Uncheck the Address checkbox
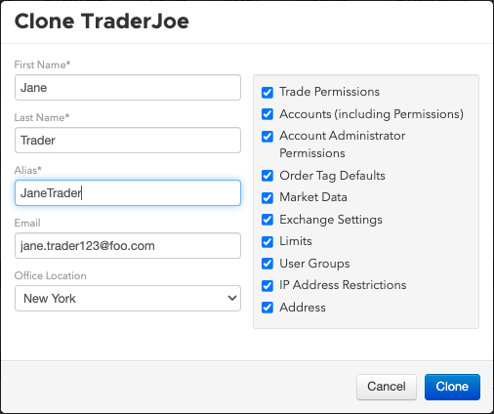This screenshot has width=494, height=414. (268, 308)
